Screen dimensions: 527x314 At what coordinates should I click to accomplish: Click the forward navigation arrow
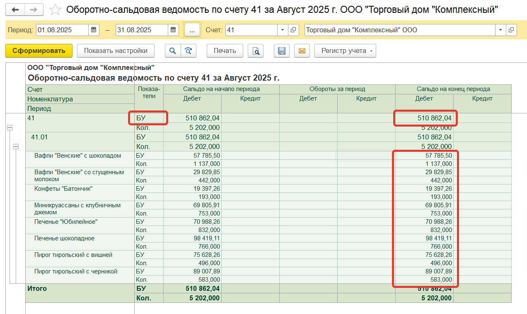point(35,10)
